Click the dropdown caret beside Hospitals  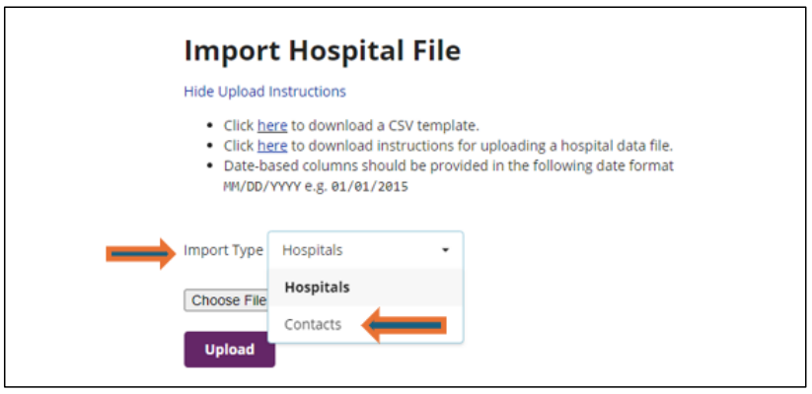click(445, 251)
